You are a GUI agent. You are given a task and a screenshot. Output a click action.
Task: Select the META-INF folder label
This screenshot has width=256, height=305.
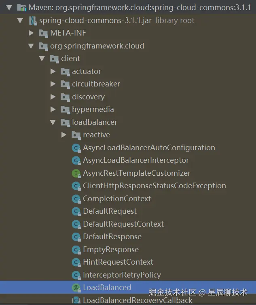tap(68, 33)
